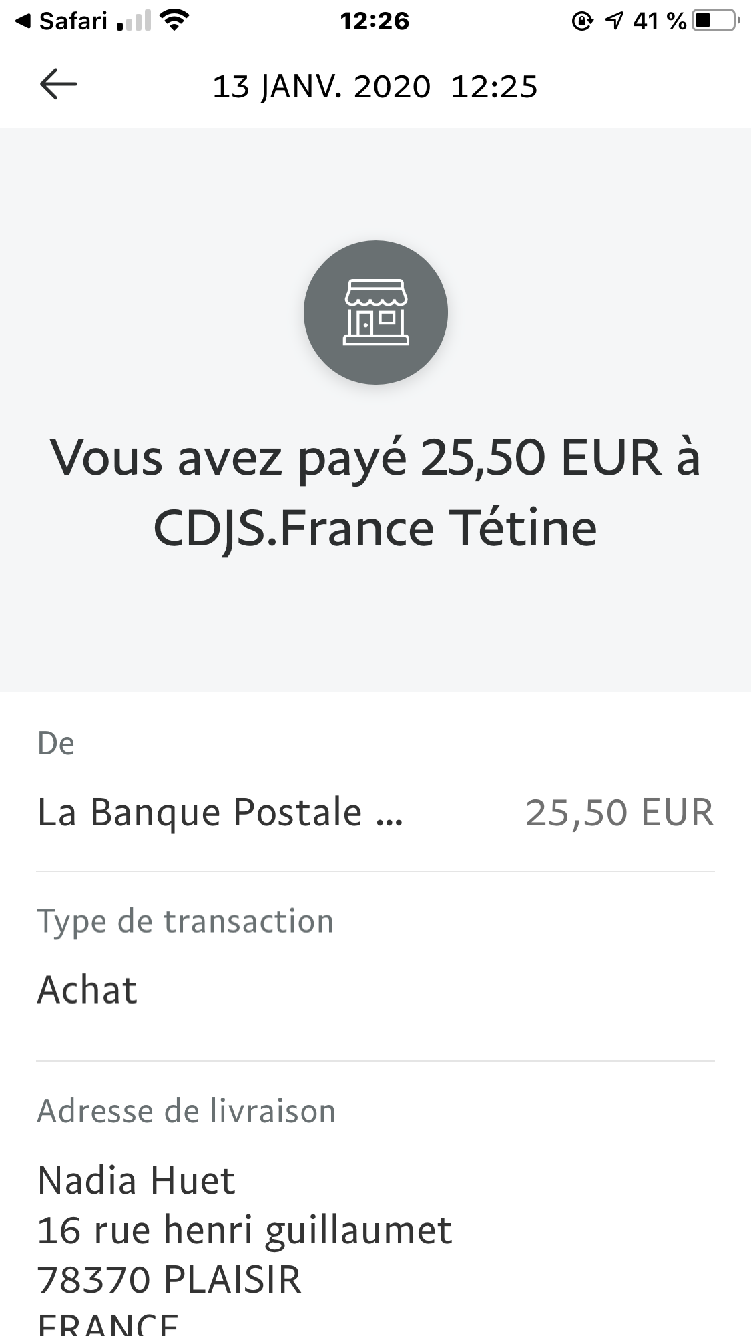Tap the merchant storefront icon
The width and height of the screenshot is (751, 1336).
point(375,312)
